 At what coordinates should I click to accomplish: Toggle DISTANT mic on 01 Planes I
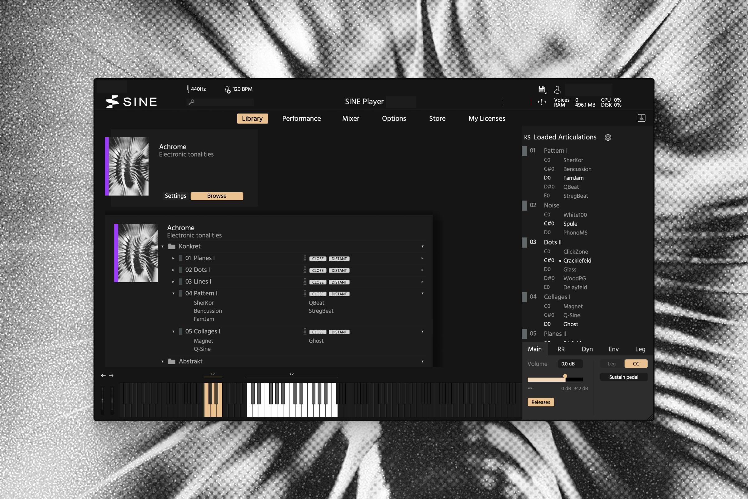[339, 259]
